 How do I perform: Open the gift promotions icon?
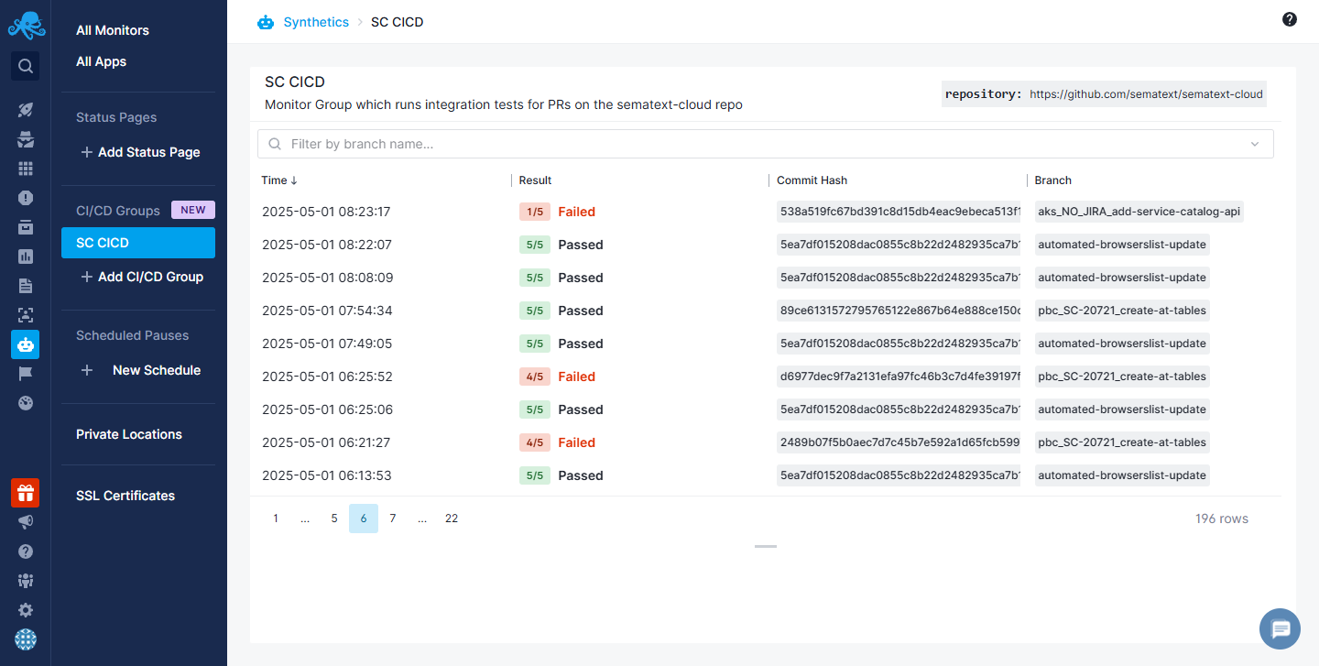coord(25,492)
